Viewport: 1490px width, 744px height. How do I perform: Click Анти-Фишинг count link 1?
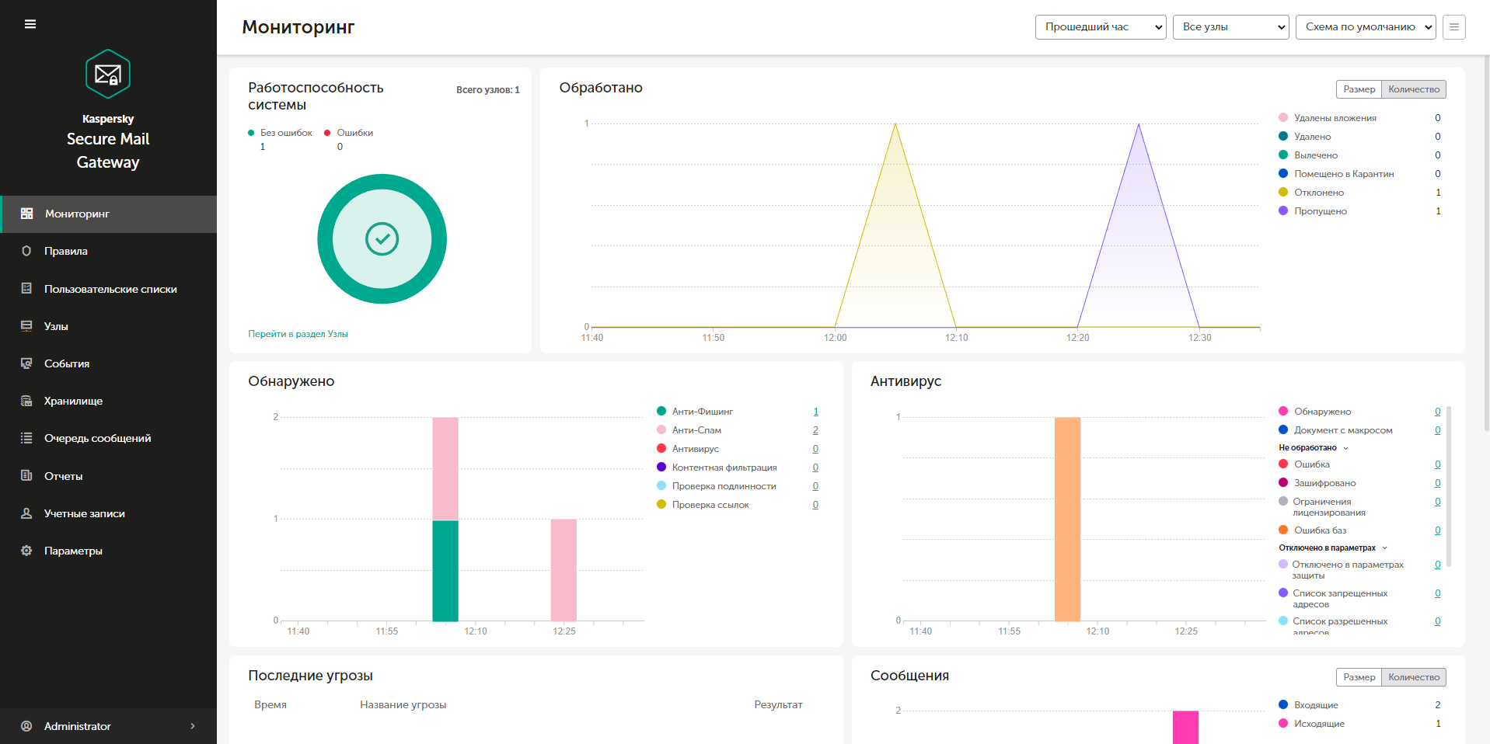815,412
